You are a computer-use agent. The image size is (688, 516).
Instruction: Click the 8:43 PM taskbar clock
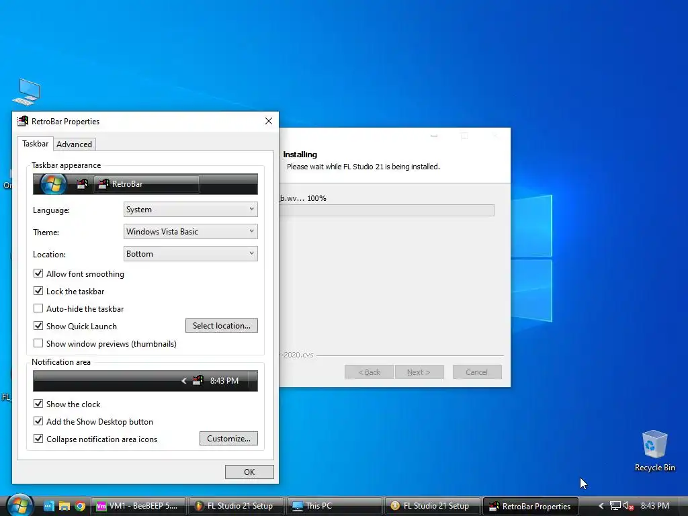[654, 506]
